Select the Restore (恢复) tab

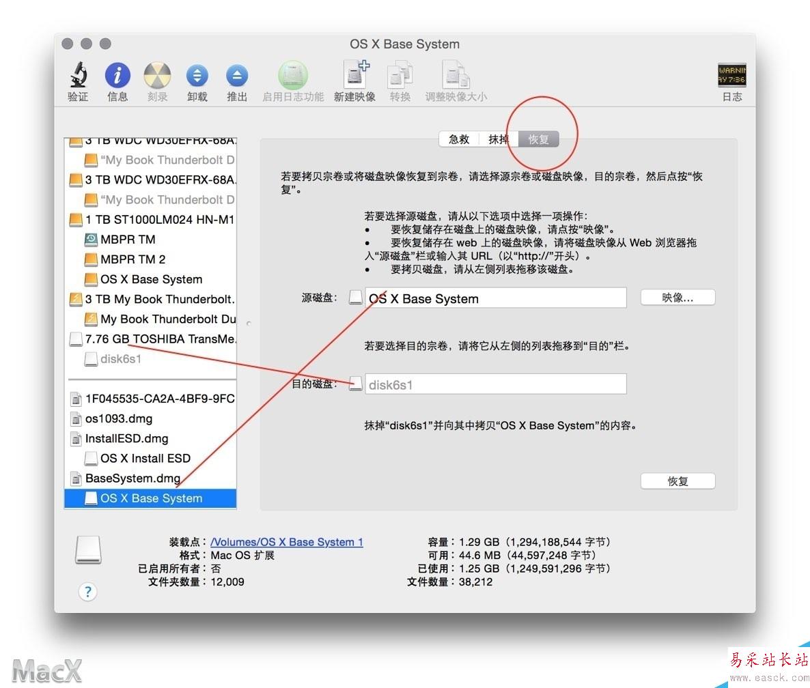[539, 139]
